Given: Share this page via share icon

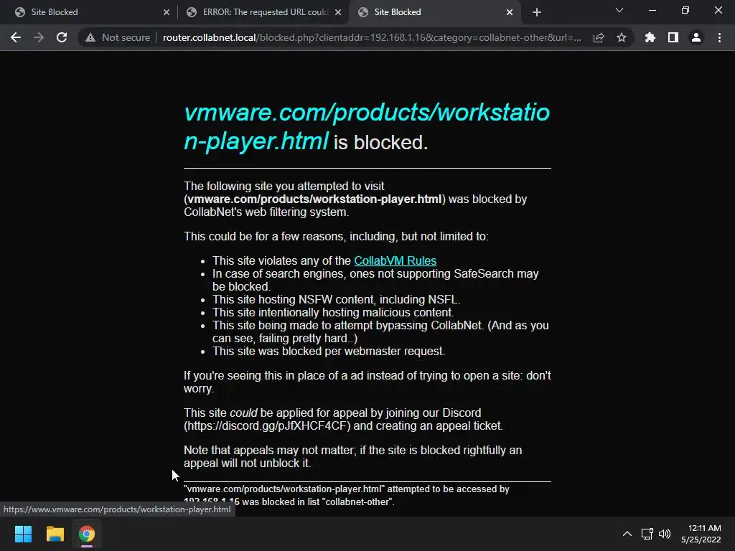Looking at the screenshot, I should pyautogui.click(x=599, y=37).
